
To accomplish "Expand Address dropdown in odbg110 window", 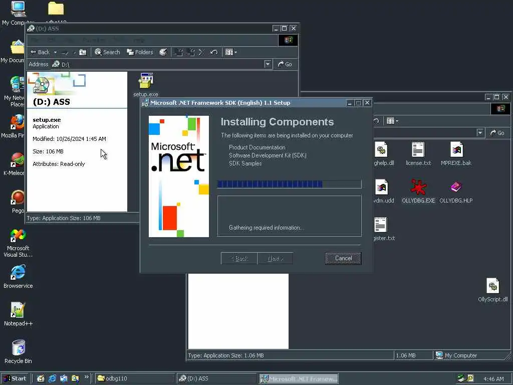I will tap(480, 133).
